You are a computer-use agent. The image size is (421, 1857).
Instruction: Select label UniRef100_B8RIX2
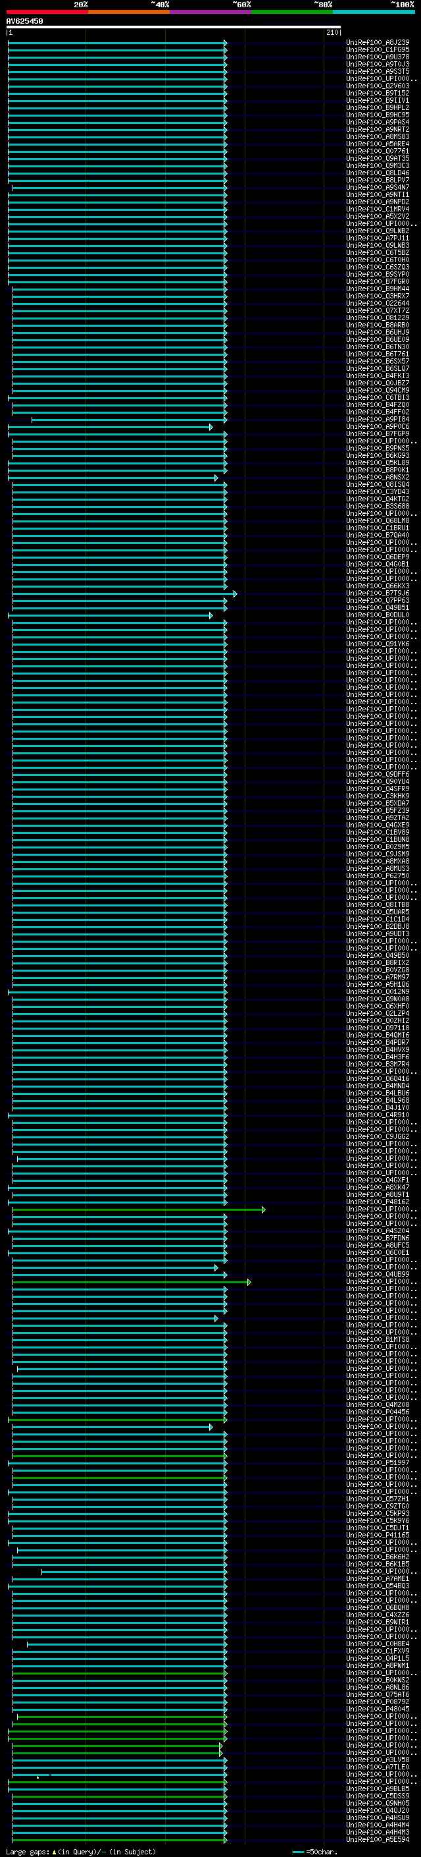coord(378,963)
